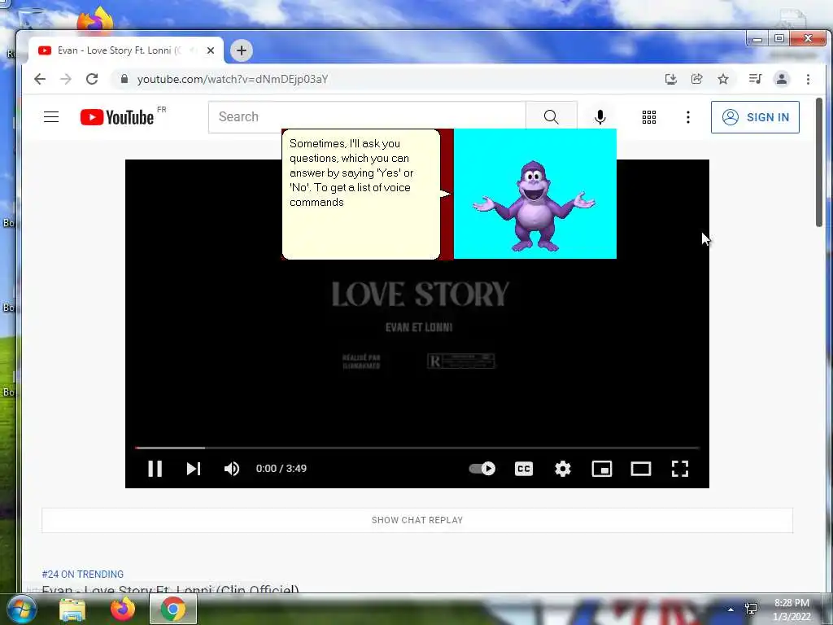Activate the miniplayer icon
Viewport: 833px width, 625px height.
(x=602, y=468)
